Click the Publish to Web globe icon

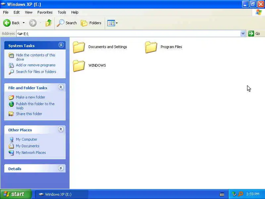tap(11, 104)
